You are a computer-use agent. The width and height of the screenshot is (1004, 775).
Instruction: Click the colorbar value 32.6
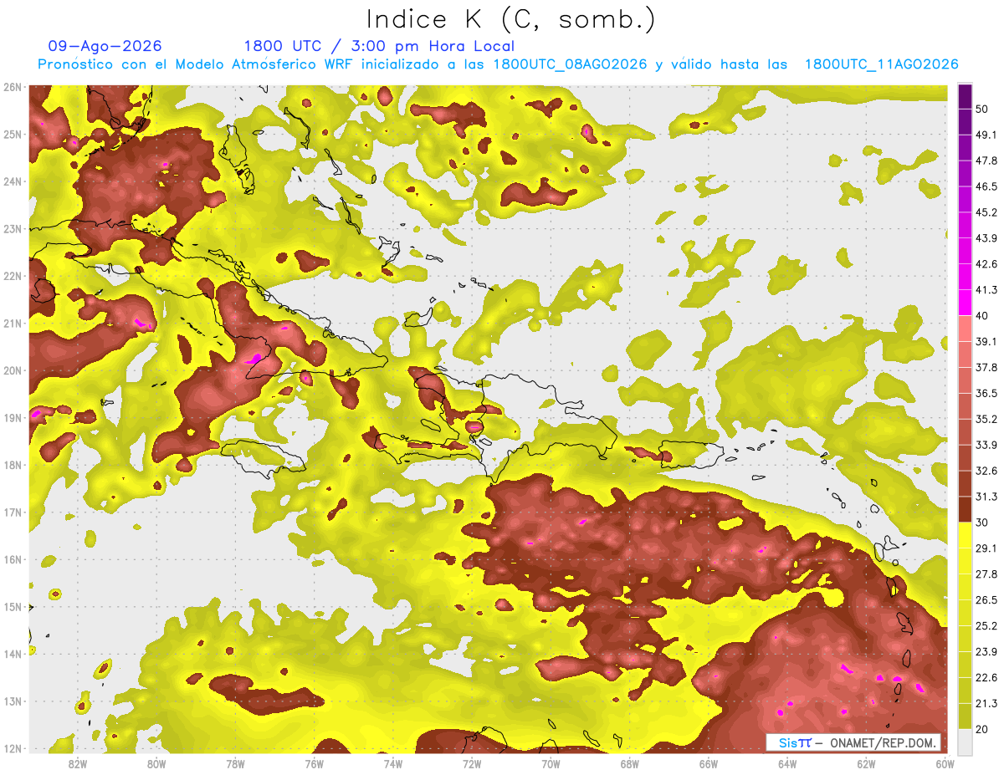[986, 471]
